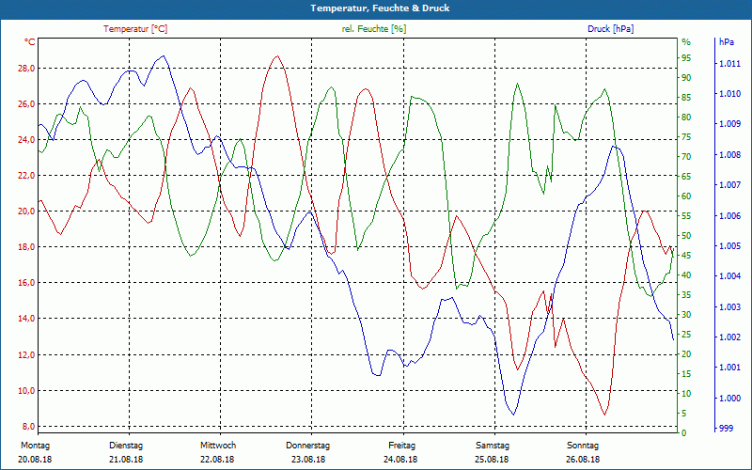This screenshot has width=752, height=470.
Task: Click the 22,0 temperature axis value
Action: [26, 176]
